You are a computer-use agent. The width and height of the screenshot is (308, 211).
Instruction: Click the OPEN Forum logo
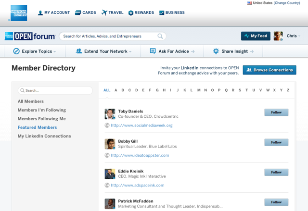[29, 36]
